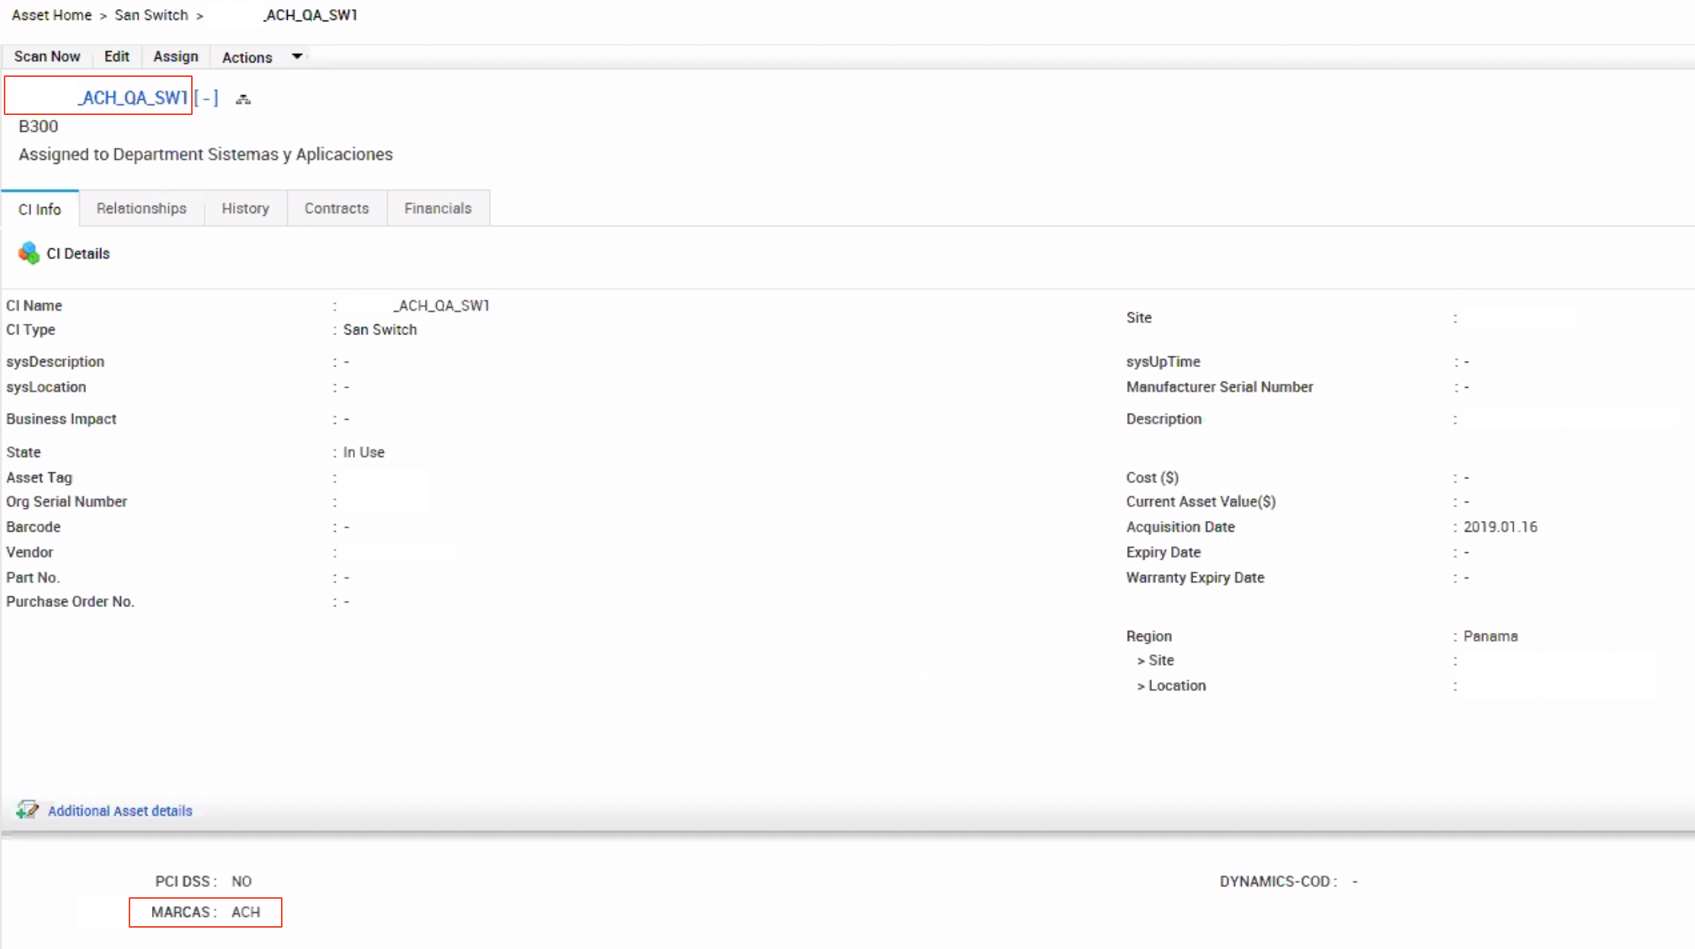Select the CI Info tab
This screenshot has width=1695, height=949.
coord(40,209)
